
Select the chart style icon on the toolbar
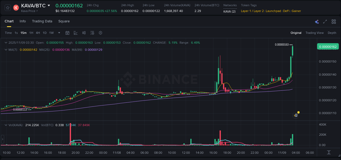pyautogui.click(x=76, y=33)
